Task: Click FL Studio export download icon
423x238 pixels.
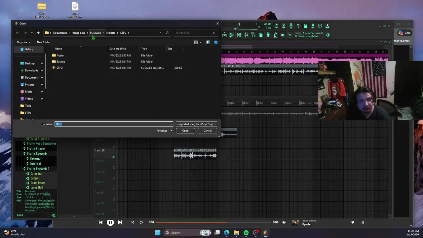Action: (x=327, y=26)
